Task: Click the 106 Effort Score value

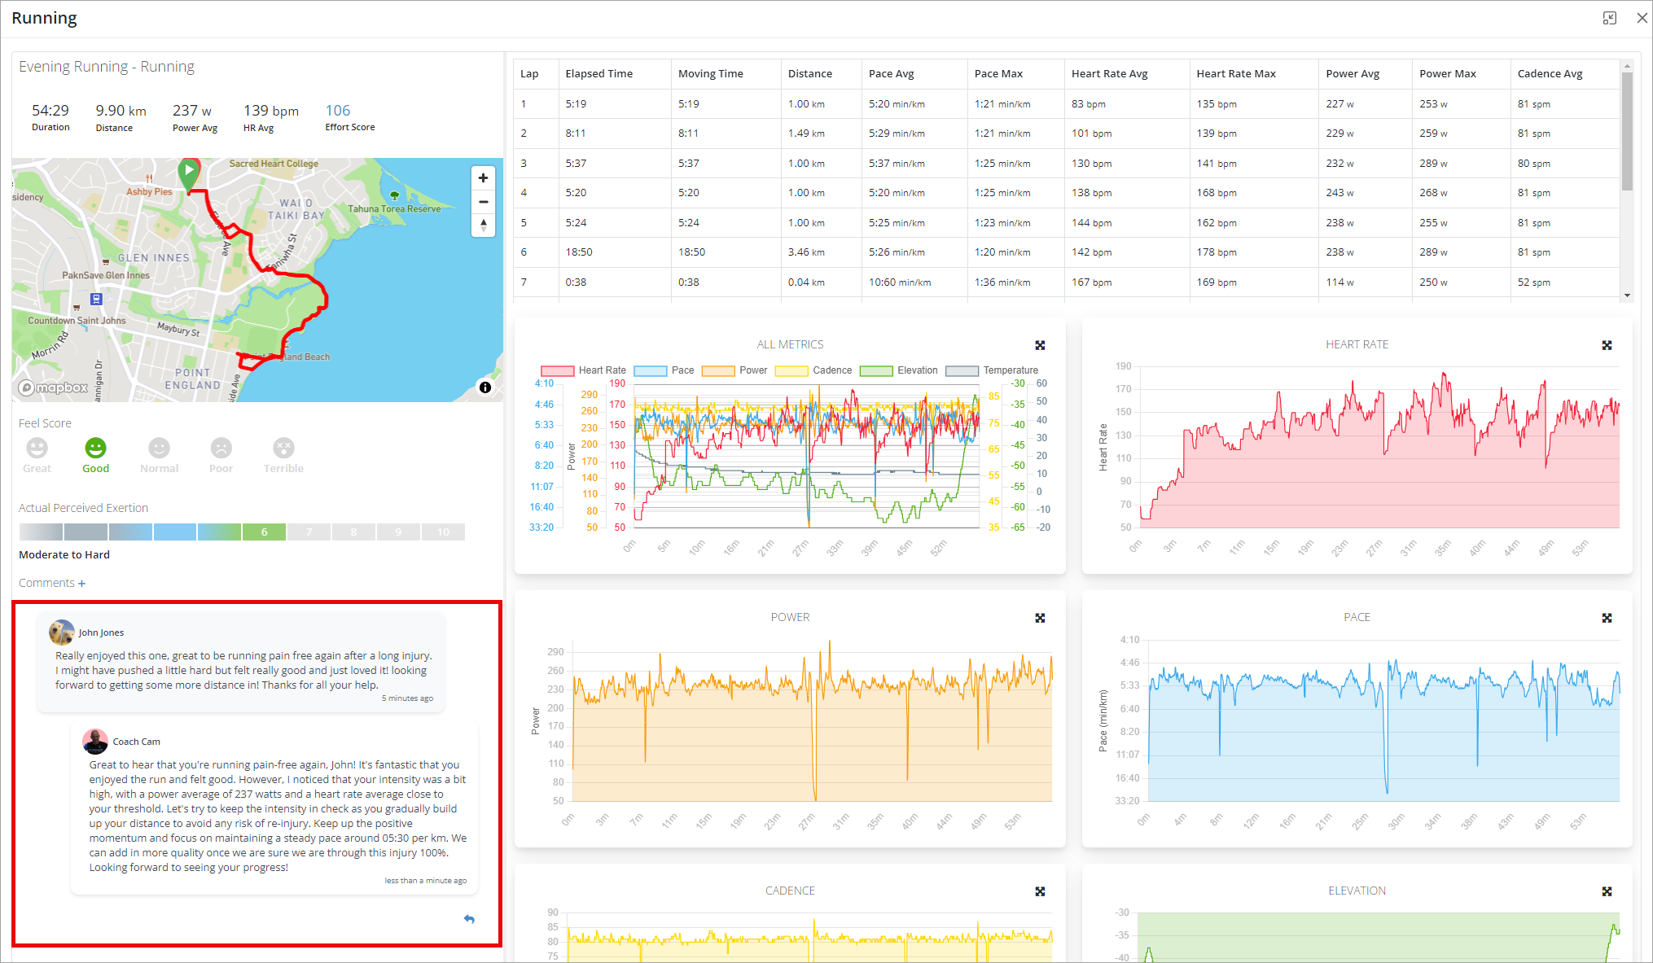Action: click(337, 111)
